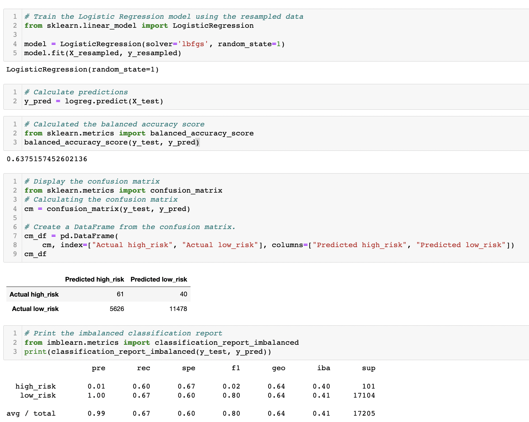Click the 'Predicted high_risk' table column header
Screen dimensions: 529x422
(x=94, y=280)
